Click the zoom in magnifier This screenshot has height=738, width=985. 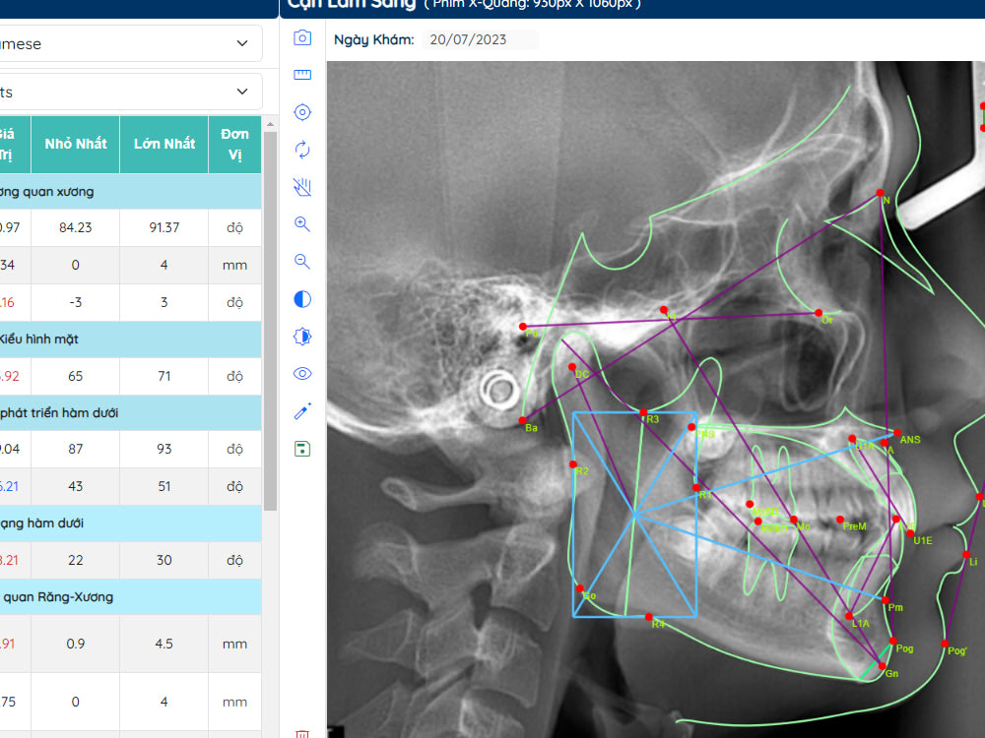click(302, 224)
